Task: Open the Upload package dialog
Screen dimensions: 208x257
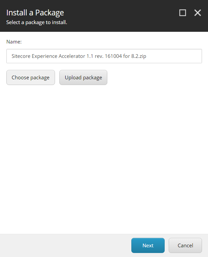Action: 83,78
